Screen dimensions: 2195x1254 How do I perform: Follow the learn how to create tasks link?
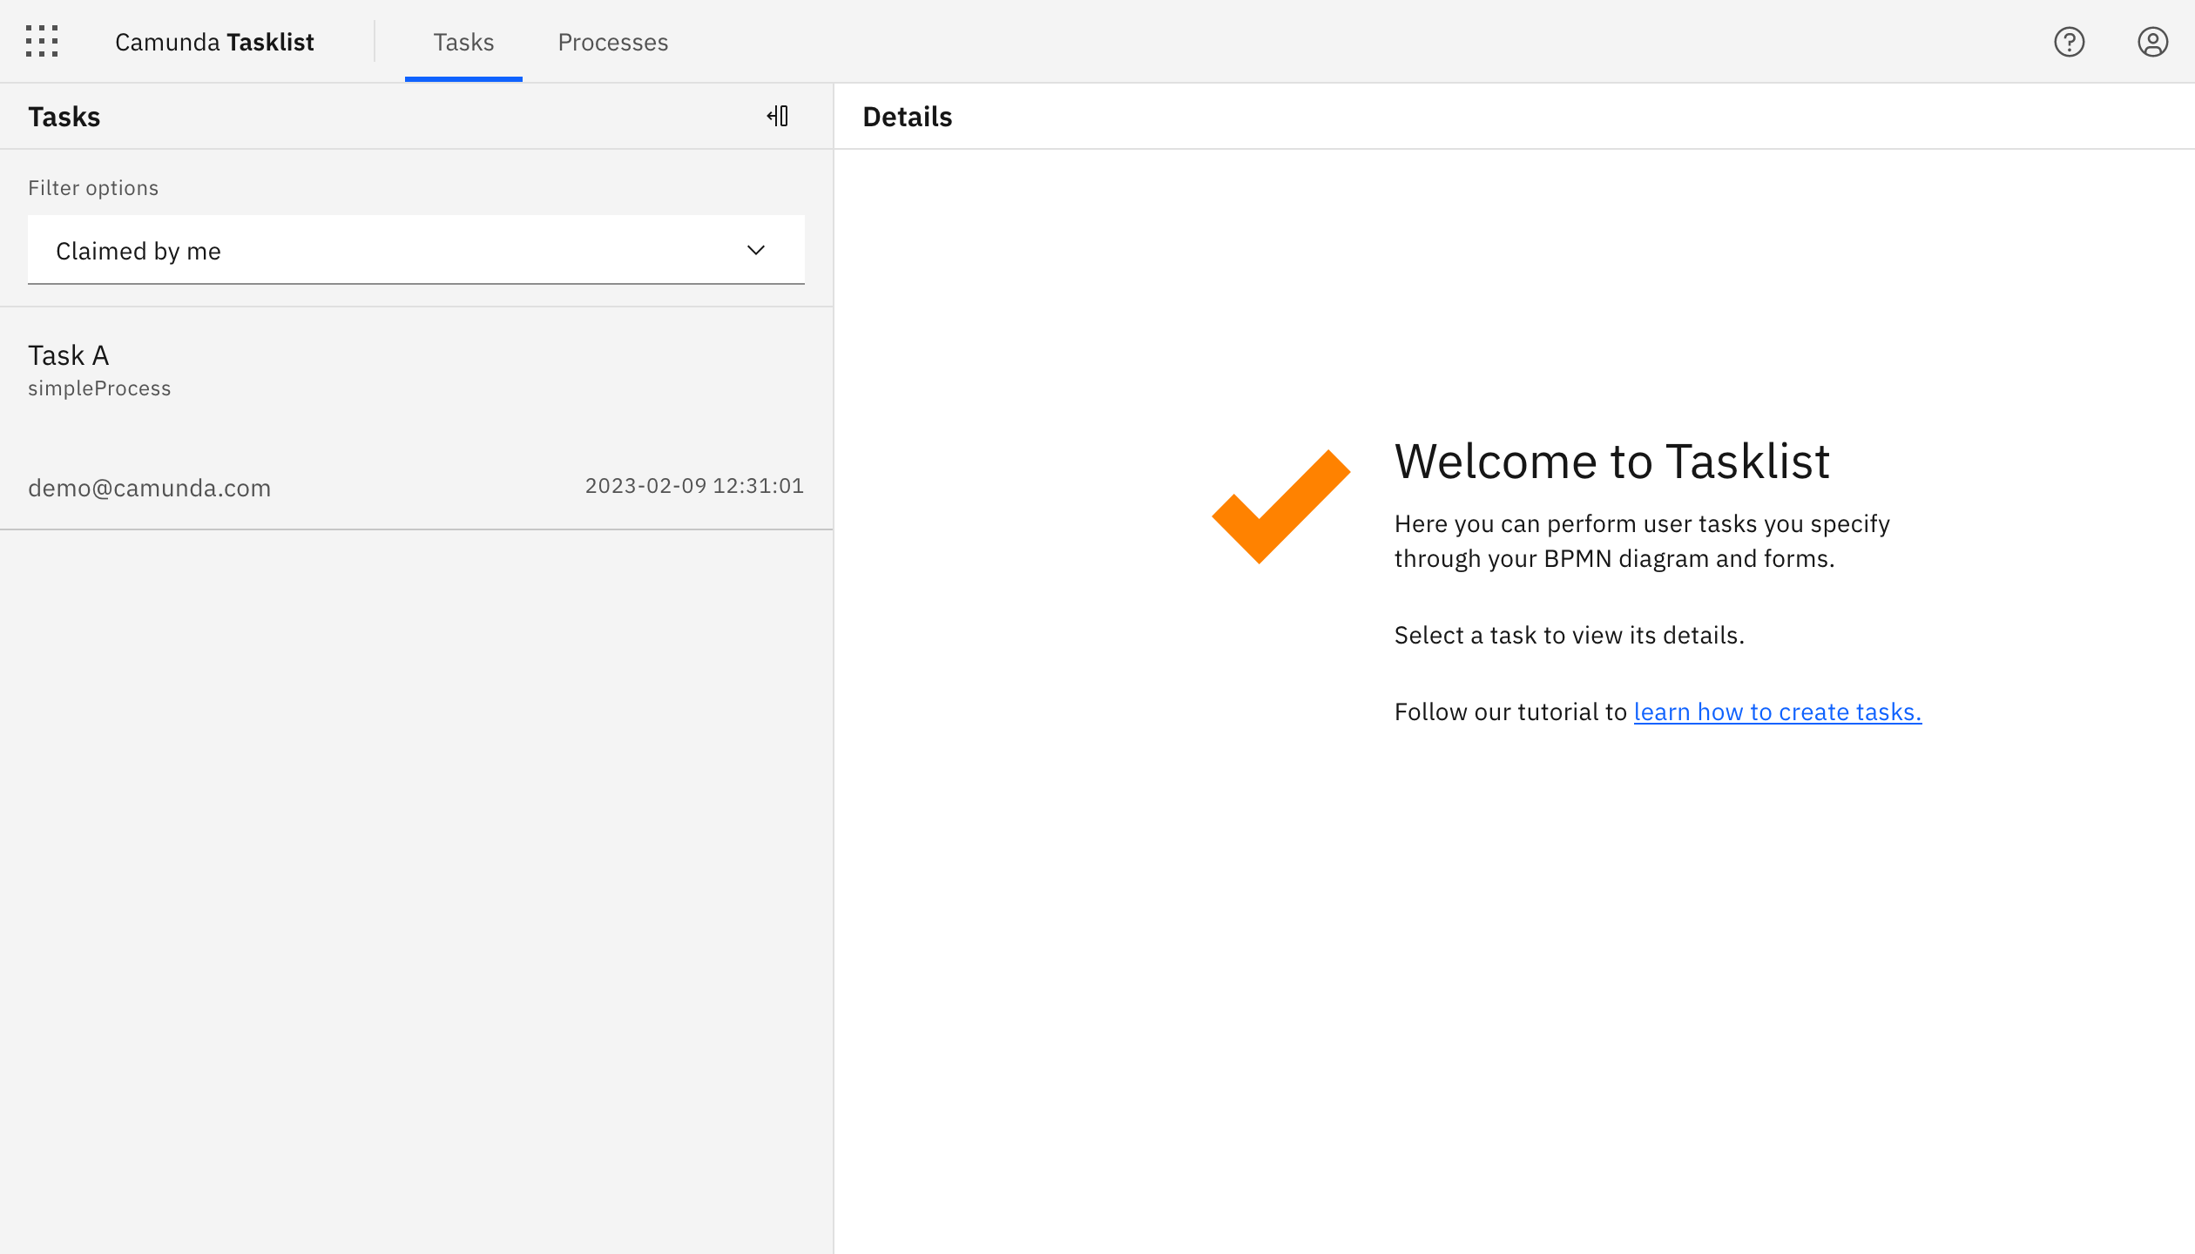1777,711
